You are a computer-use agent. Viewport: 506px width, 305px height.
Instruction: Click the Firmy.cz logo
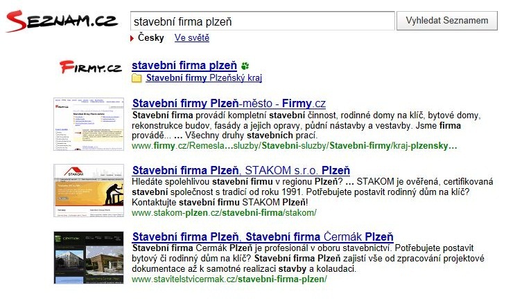pyautogui.click(x=91, y=67)
